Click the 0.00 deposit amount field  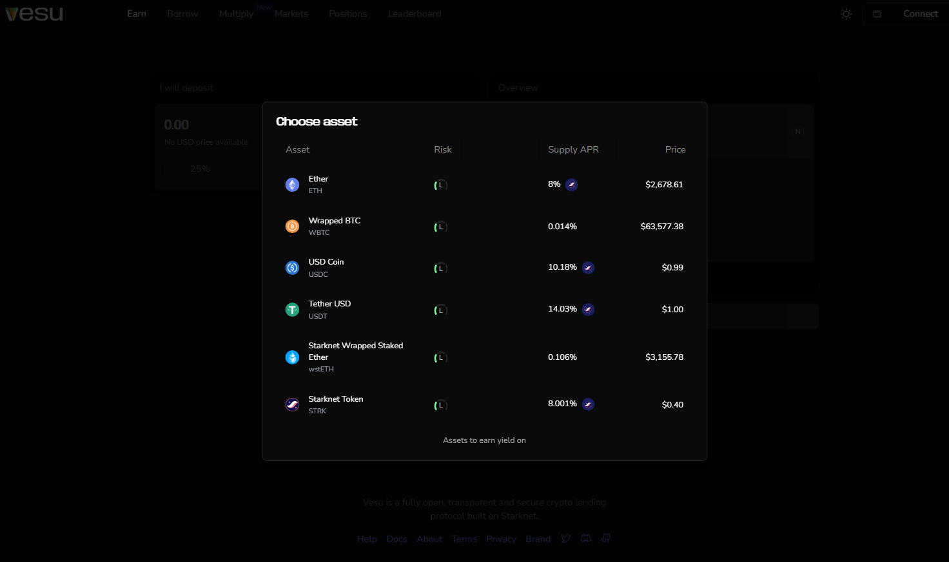(x=177, y=125)
